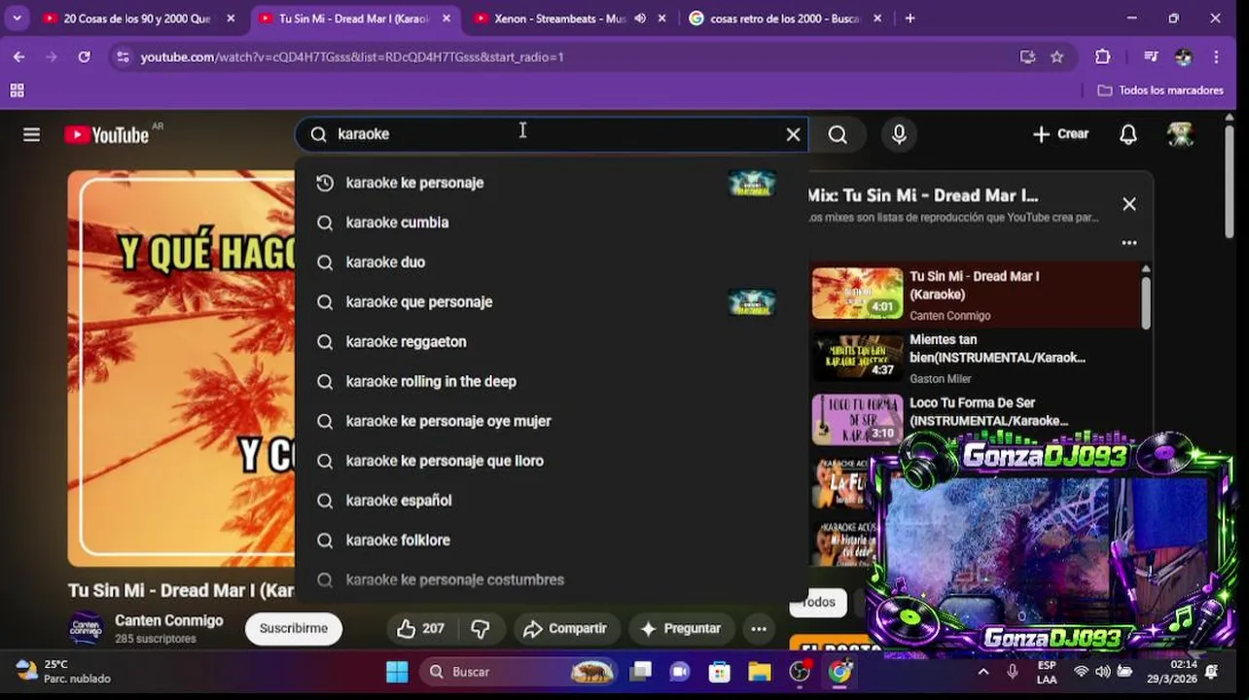Go back with the browser back arrow
1249x700 pixels.
pos(18,57)
